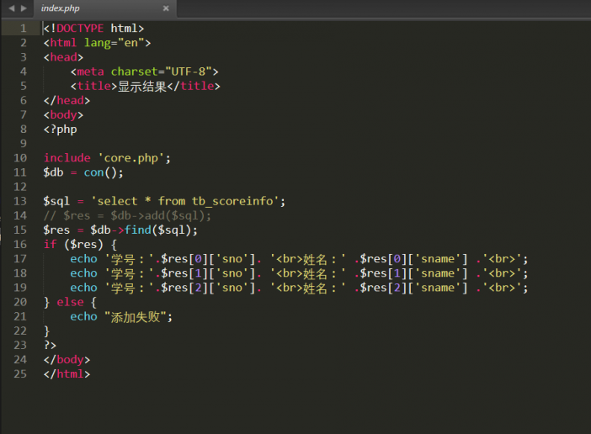Click the next tab right arrow
The width and height of the screenshot is (591, 434).
click(23, 8)
